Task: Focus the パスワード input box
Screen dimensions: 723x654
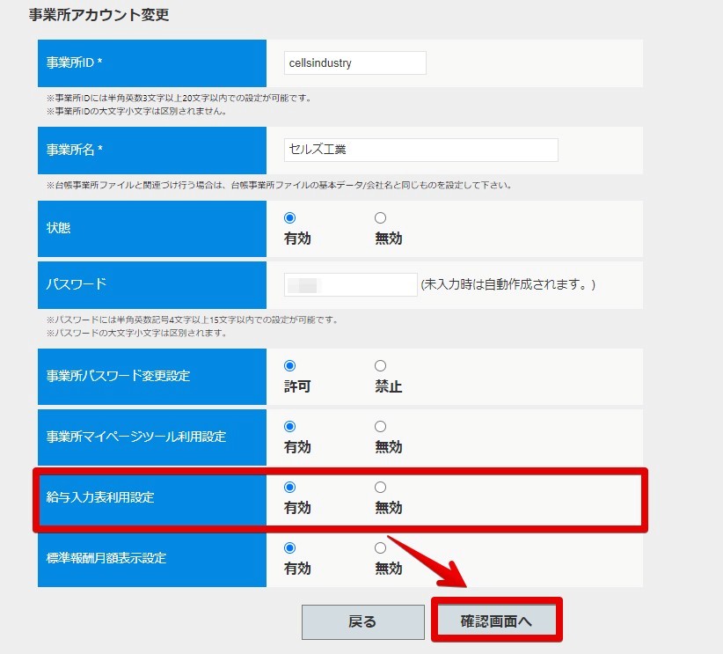Action: (x=350, y=285)
